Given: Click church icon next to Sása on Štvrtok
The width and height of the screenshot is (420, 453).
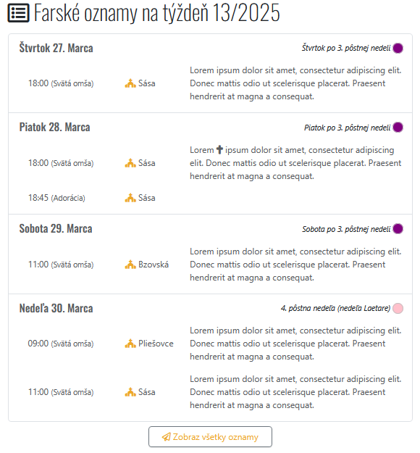Looking at the screenshot, I should pyautogui.click(x=130, y=83).
